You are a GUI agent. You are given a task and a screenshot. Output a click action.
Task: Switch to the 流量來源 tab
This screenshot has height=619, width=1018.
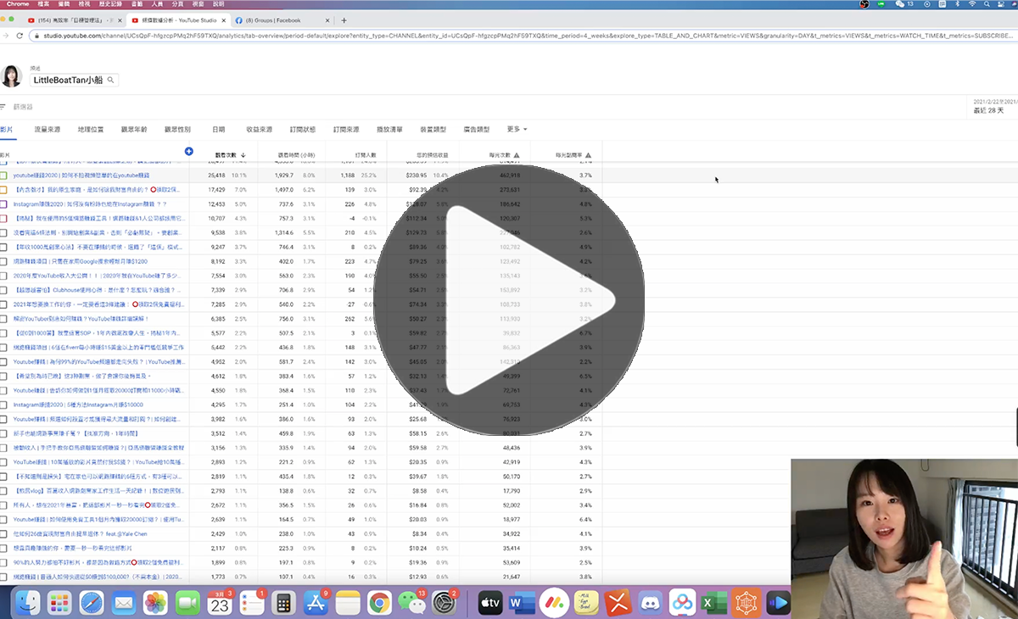point(47,130)
